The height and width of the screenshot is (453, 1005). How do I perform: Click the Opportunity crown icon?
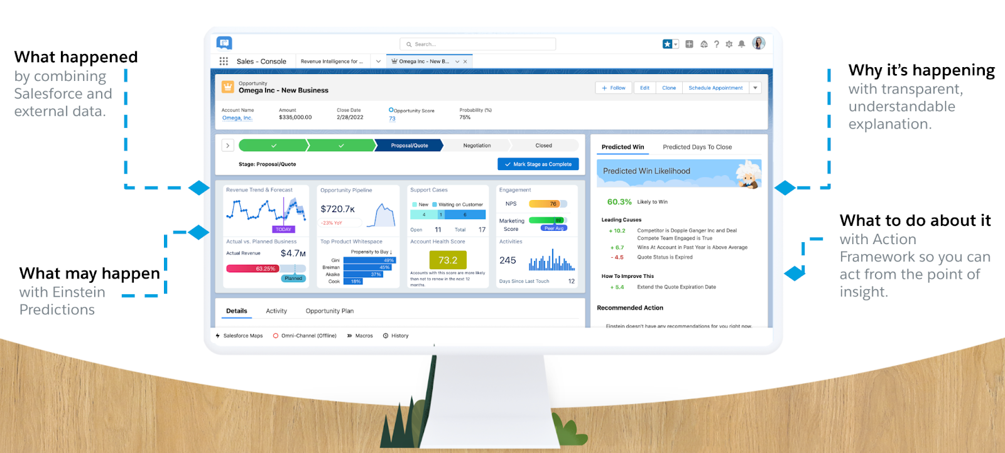pyautogui.click(x=228, y=87)
